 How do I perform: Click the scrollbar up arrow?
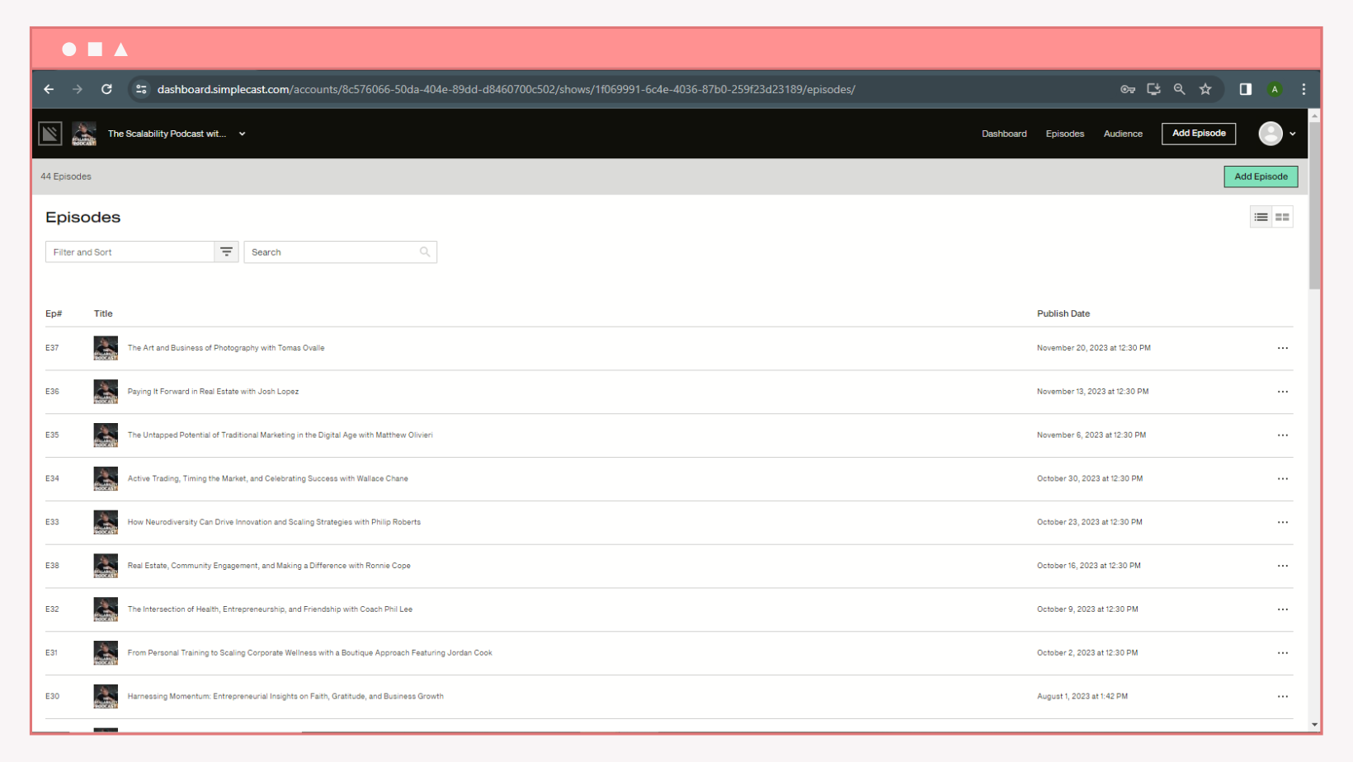pyautogui.click(x=1314, y=116)
